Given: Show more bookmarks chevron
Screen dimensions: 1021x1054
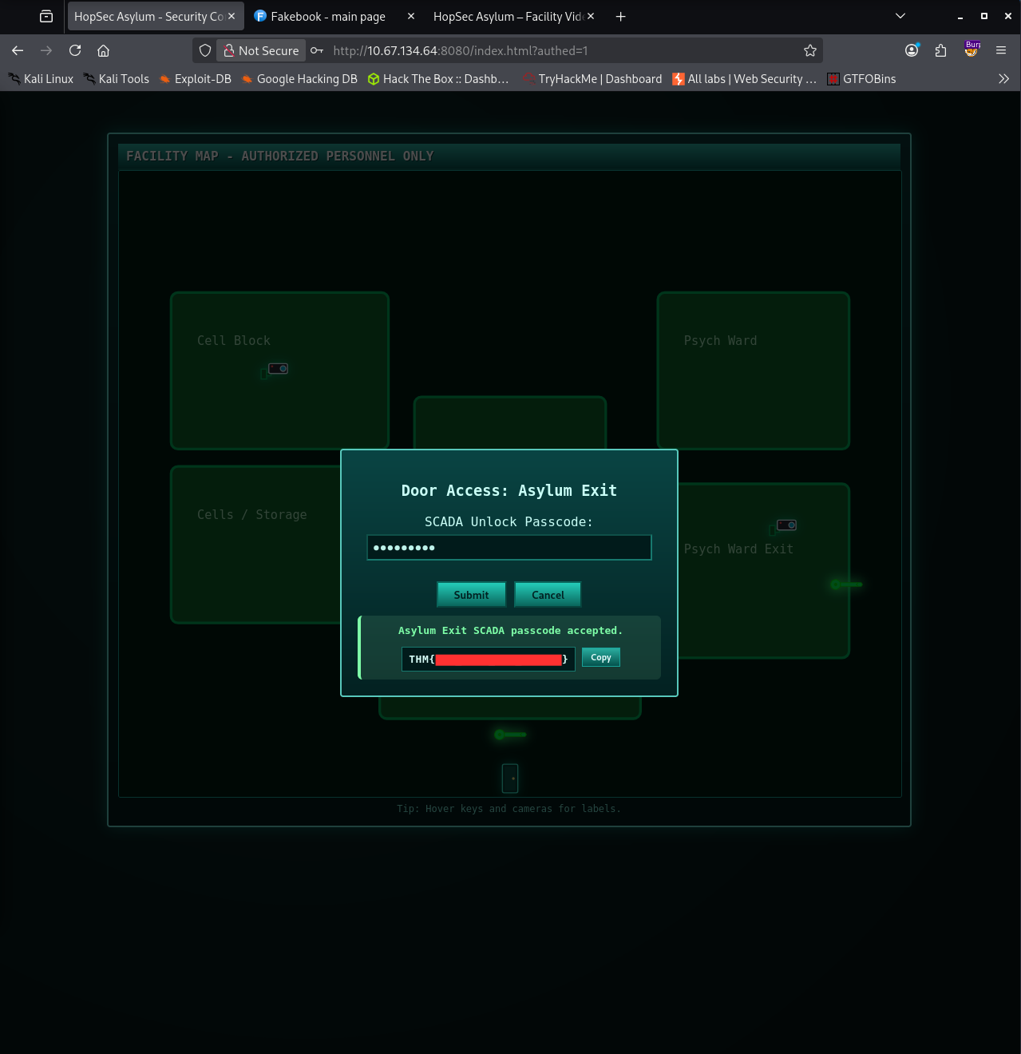Looking at the screenshot, I should (1003, 79).
